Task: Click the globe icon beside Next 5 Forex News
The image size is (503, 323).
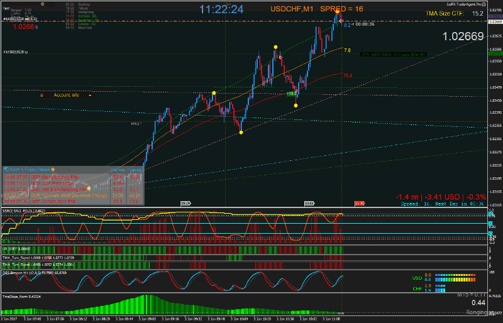Action: (x=6, y=170)
